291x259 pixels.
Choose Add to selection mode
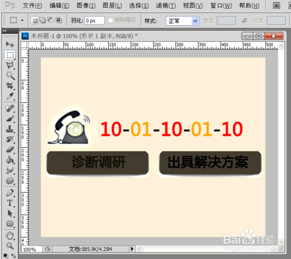click(42, 20)
